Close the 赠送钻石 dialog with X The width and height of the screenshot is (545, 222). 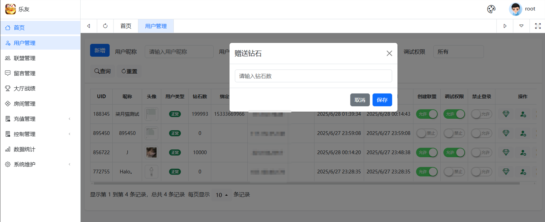[x=389, y=53]
